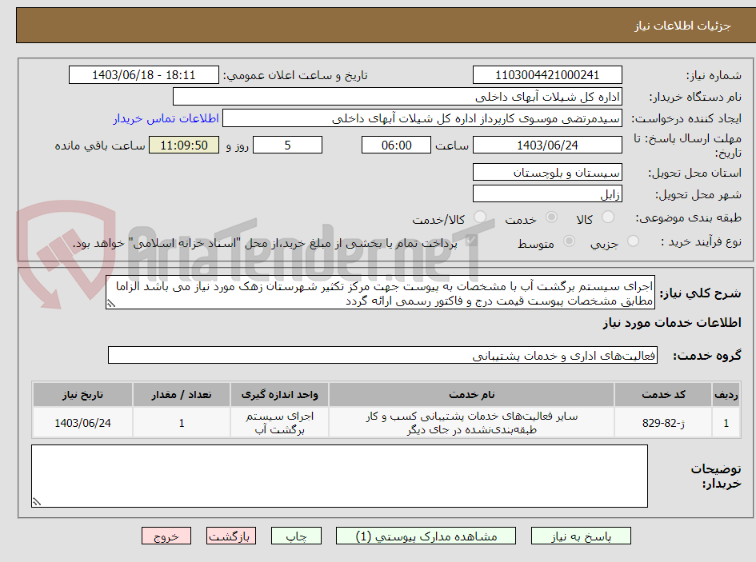Open مشاهده مدارک پیوستی (1) button
Viewport: 756px width, 562px height.
426,536
